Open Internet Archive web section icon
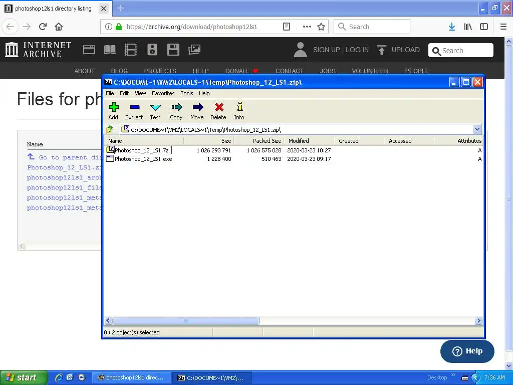This screenshot has height=385, width=513. (89, 50)
